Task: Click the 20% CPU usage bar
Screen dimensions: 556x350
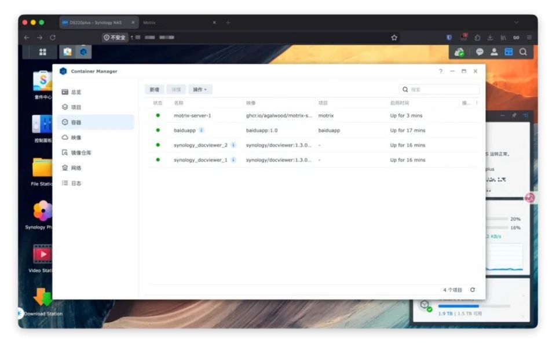Action: tap(498, 219)
